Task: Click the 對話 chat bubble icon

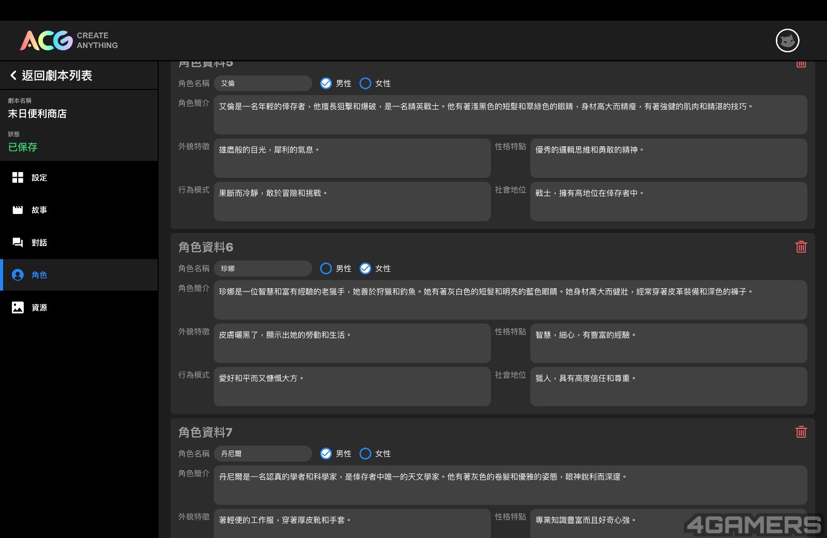Action: 18,242
